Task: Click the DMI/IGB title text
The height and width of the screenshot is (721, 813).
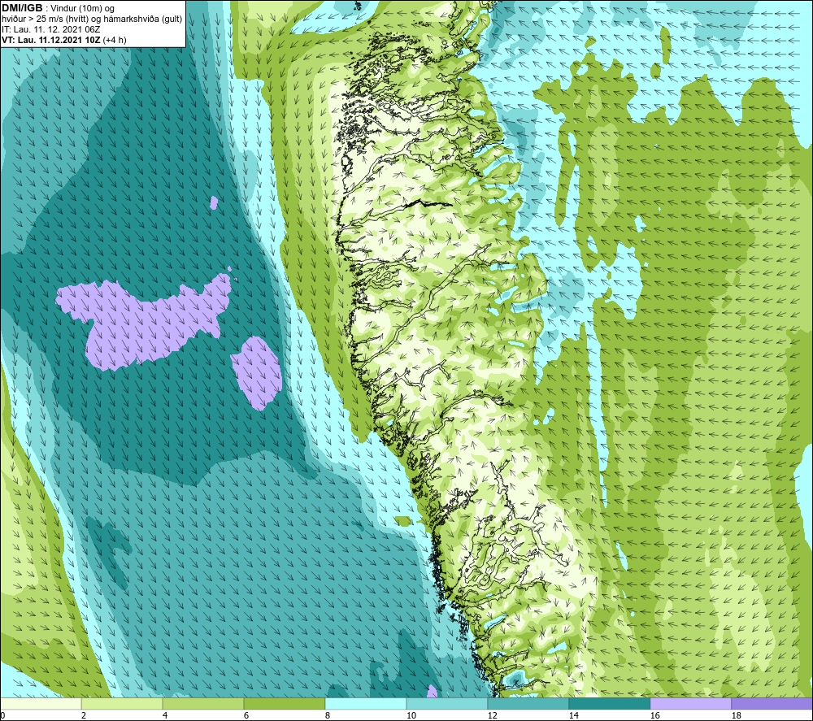Action: [22, 8]
